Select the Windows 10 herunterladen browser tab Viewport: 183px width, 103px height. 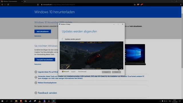pos(12,1)
